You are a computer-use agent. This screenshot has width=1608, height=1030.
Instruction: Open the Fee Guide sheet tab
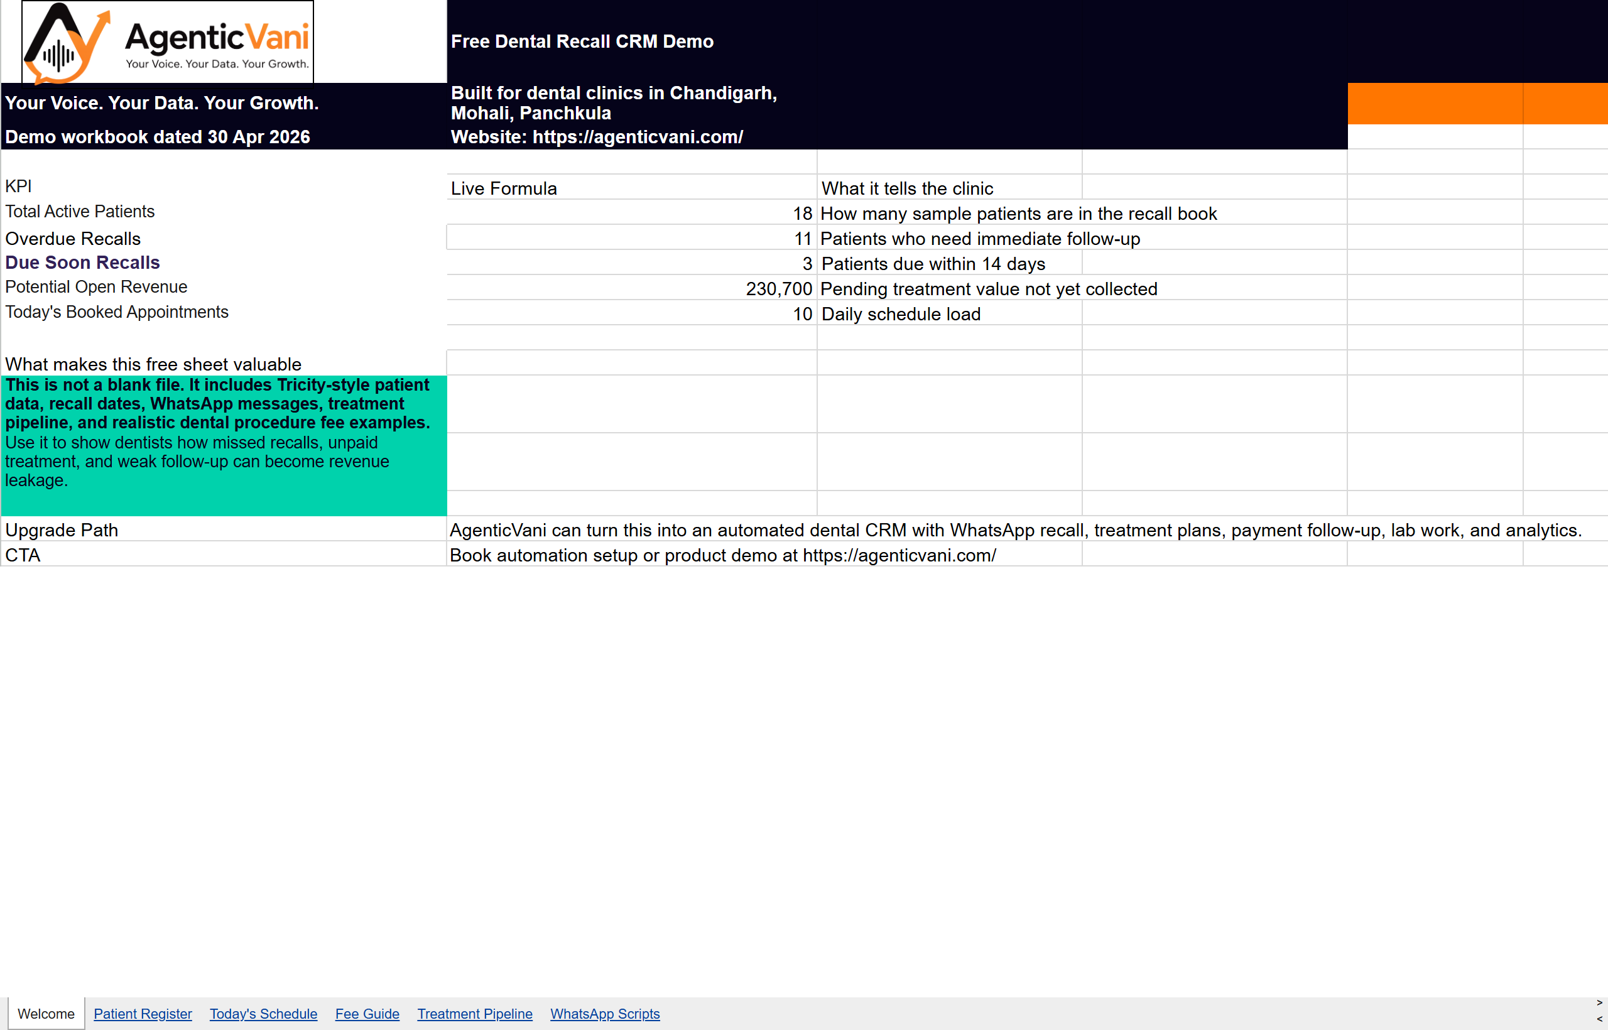coord(367,1013)
